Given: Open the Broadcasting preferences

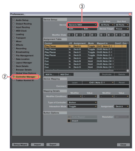Looking at the screenshot, I should tap(22, 52).
